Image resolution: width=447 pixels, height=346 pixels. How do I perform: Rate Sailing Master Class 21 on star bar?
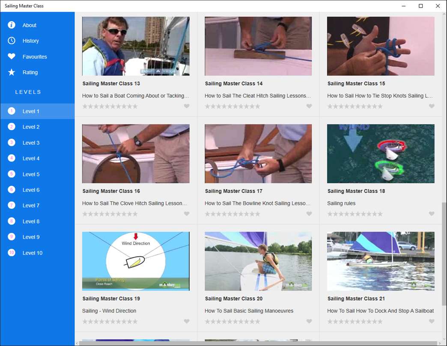click(355, 321)
